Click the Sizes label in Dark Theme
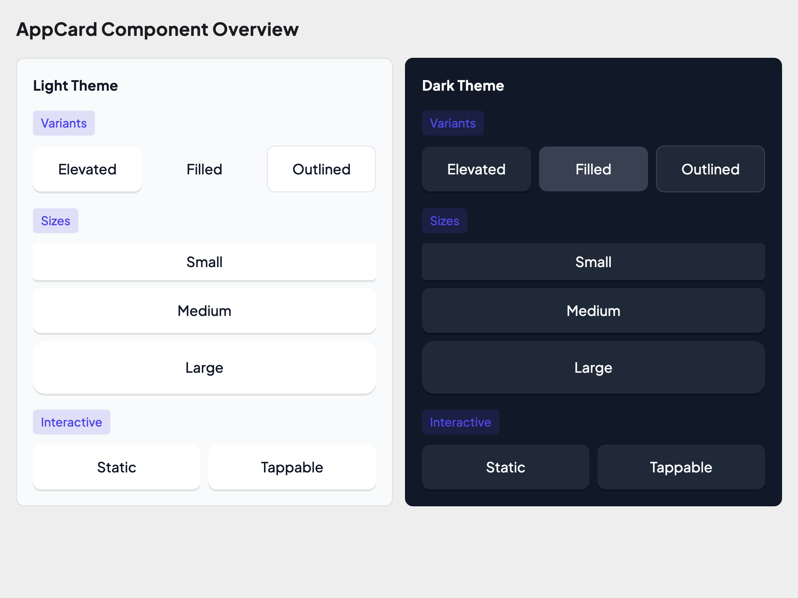The image size is (798, 598). (445, 221)
